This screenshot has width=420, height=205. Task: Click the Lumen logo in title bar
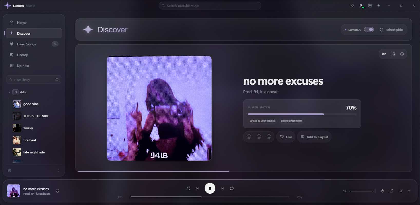8,6
